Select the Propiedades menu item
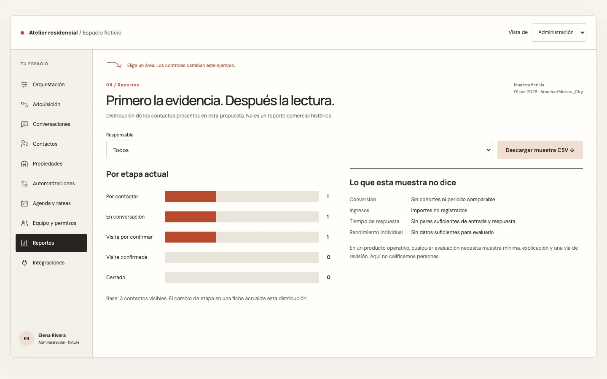The image size is (607, 379). coord(51,164)
